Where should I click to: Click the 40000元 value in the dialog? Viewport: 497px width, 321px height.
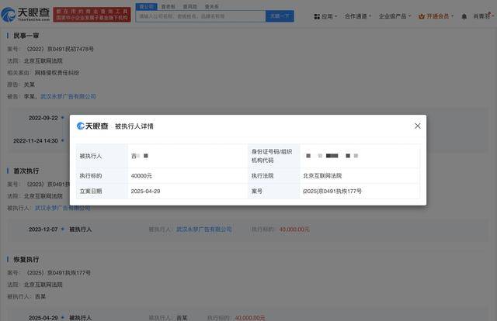141,176
